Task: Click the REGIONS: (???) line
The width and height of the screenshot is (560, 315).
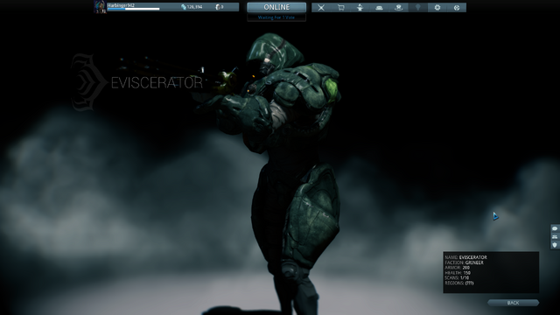Action: (x=458, y=283)
